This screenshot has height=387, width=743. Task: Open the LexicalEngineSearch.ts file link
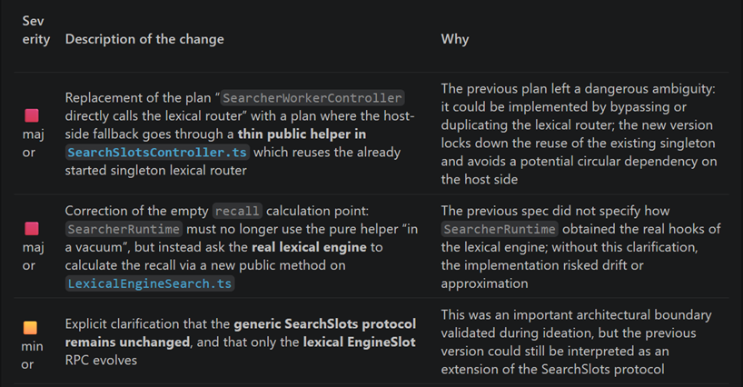pos(150,283)
